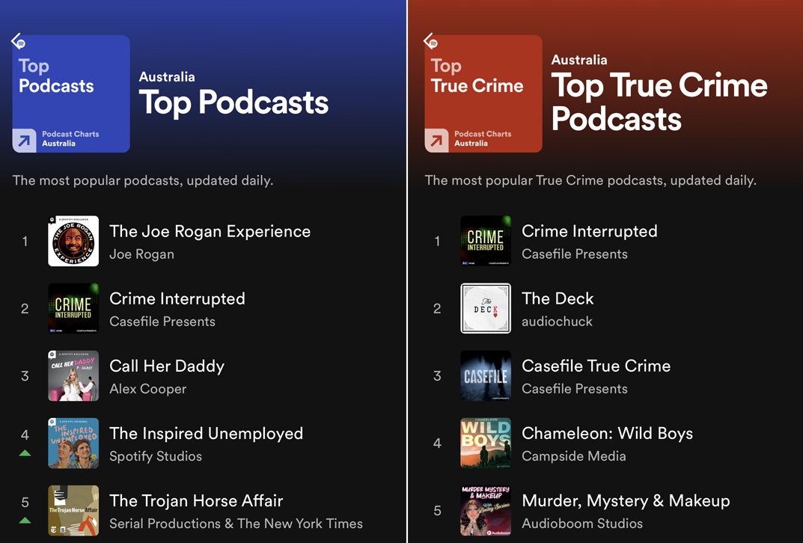Click rank number 5 beside Murder, Mystery & Makeup
The height and width of the screenshot is (543, 803).
437,511
